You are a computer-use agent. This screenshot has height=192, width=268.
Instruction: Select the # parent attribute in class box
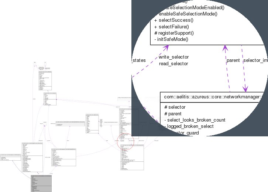coord(173,114)
